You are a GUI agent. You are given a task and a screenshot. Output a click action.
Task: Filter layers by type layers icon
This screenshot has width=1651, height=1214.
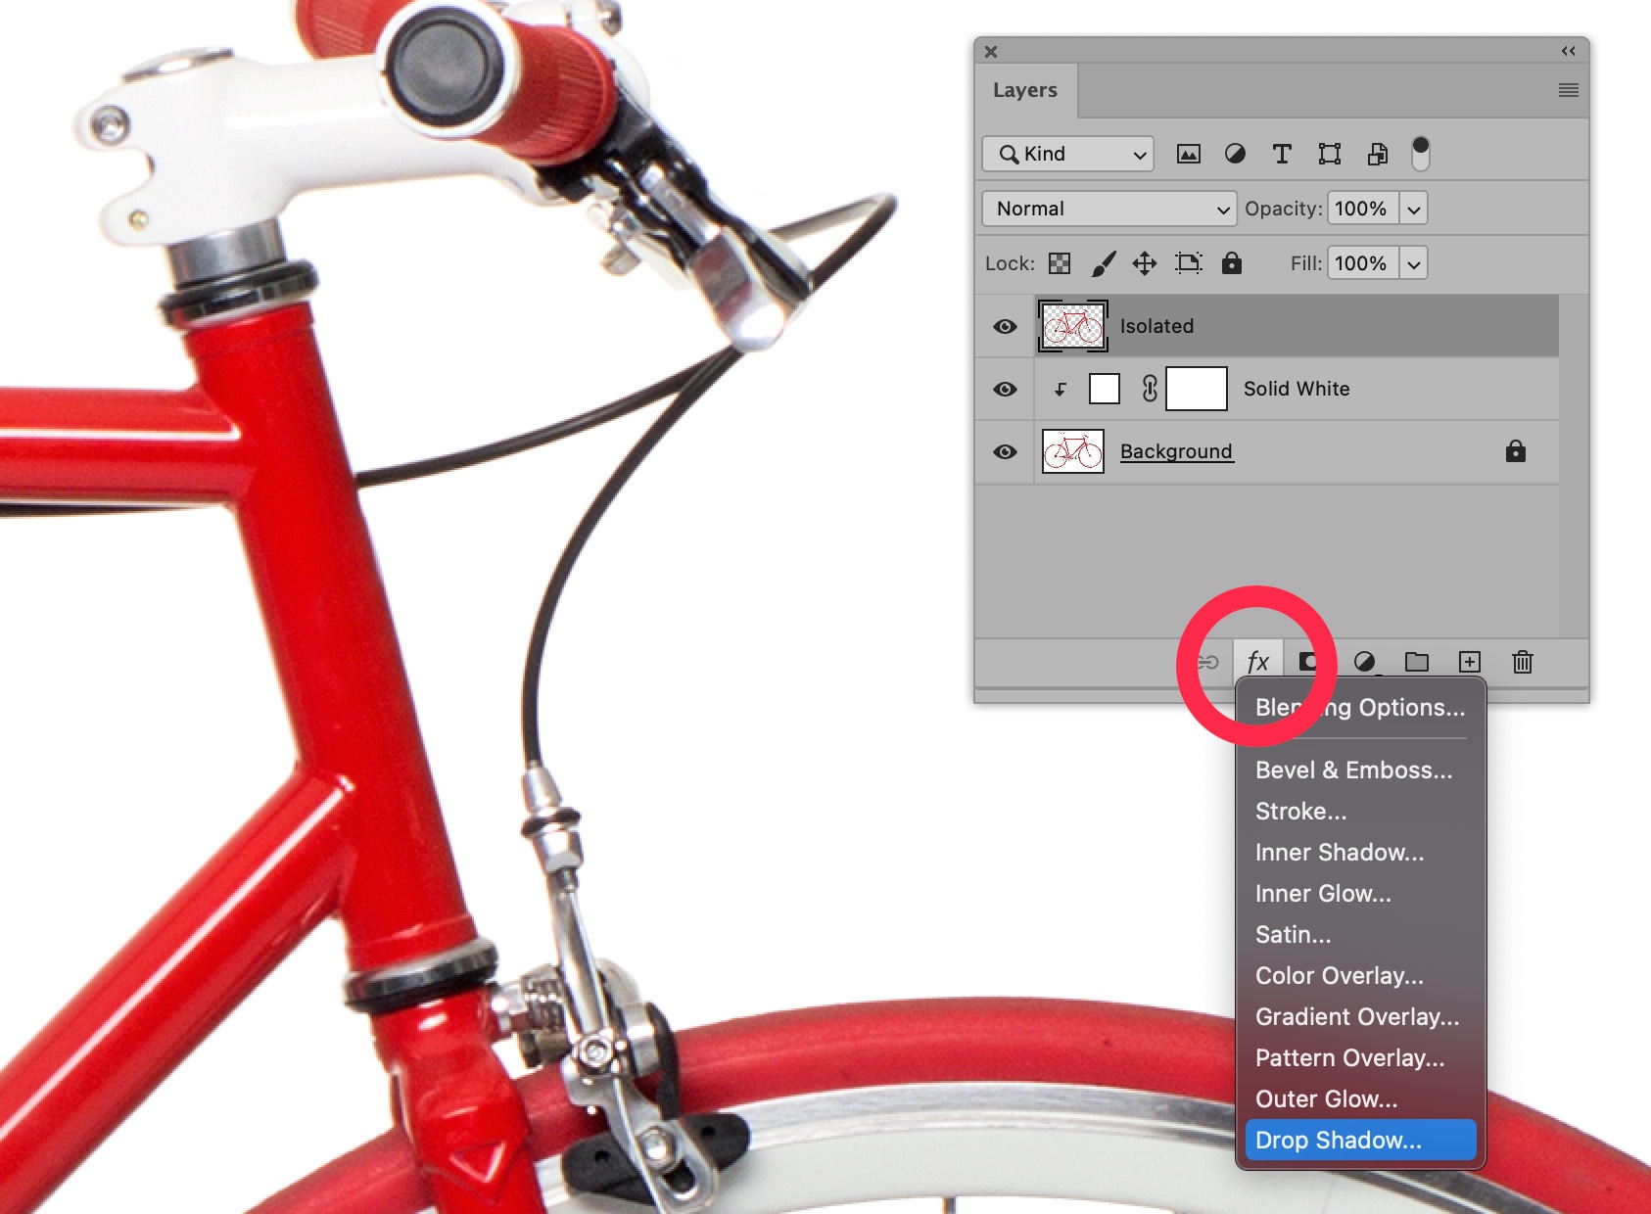tap(1282, 154)
